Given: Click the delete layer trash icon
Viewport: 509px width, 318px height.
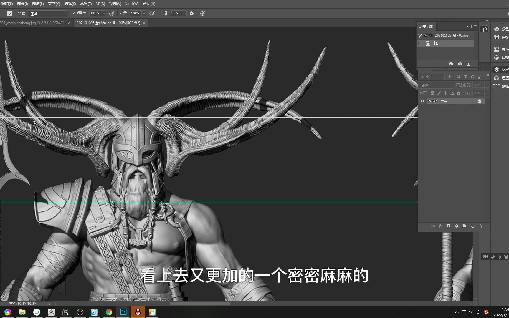Looking at the screenshot, I should pyautogui.click(x=480, y=226).
